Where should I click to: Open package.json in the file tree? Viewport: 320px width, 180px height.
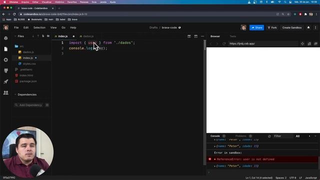click(28, 81)
